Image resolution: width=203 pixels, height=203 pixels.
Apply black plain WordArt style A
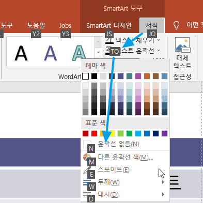pyautogui.click(x=21, y=53)
